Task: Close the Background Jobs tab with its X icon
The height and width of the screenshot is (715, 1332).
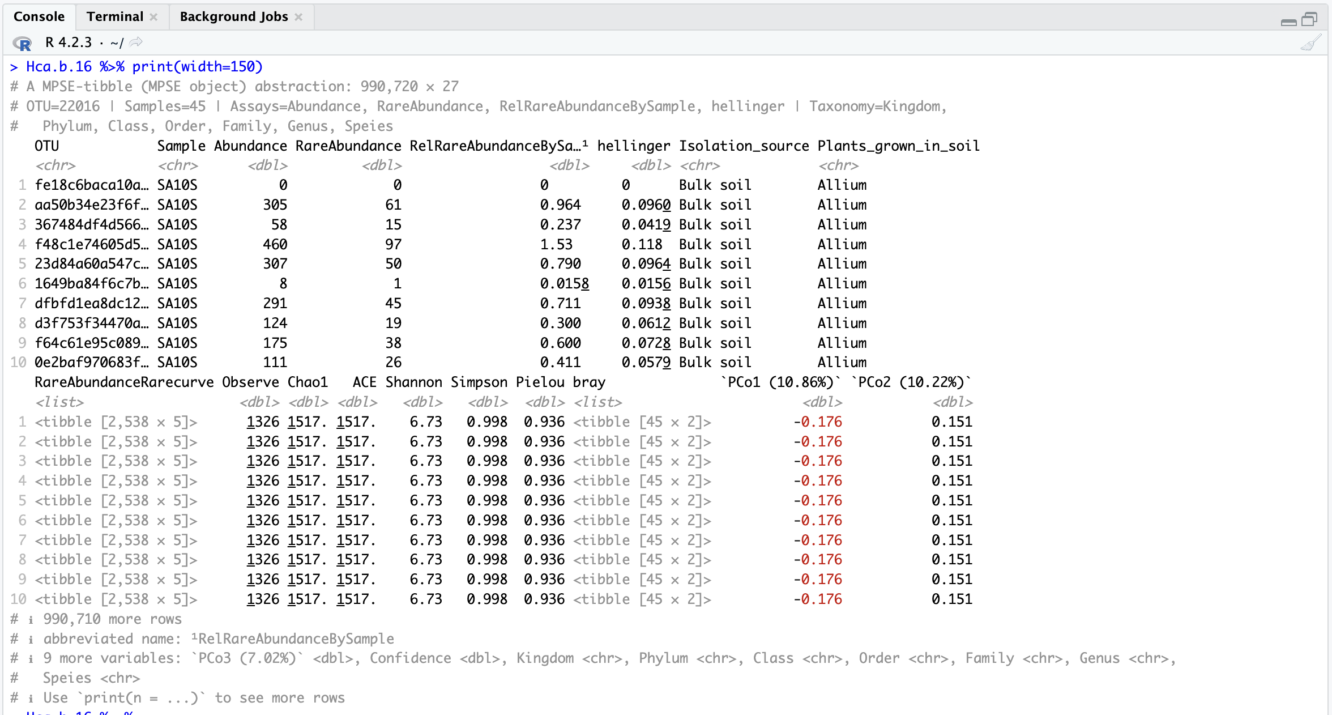Action: (300, 16)
